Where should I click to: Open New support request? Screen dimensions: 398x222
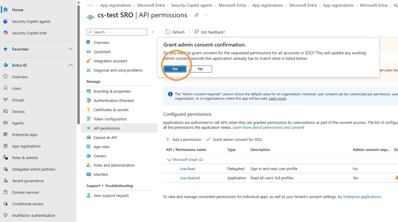click(x=111, y=195)
